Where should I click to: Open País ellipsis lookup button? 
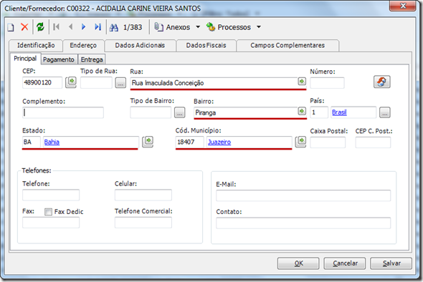click(385, 112)
